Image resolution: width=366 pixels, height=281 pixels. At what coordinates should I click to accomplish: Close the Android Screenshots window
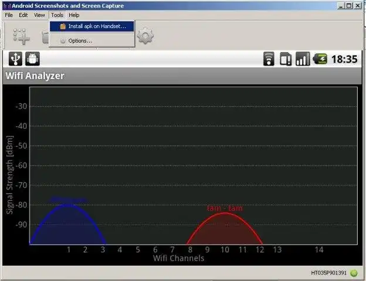point(358,6)
